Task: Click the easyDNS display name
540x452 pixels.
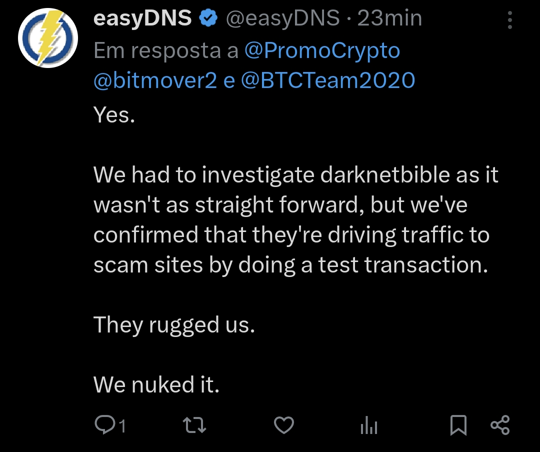Action: coord(142,18)
